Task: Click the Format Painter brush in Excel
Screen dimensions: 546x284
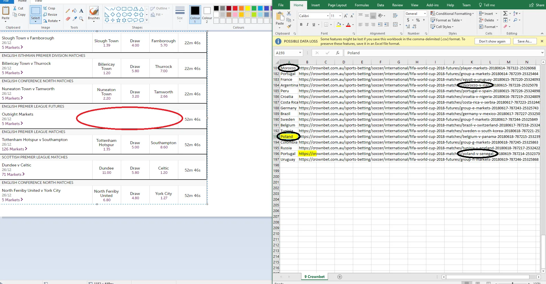Action: click(289, 26)
